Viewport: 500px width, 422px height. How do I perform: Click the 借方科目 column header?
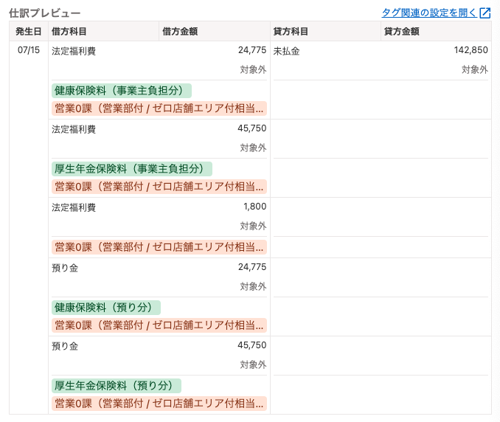[69, 31]
